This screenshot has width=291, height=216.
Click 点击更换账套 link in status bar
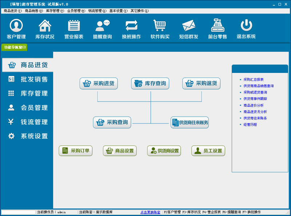pos(151,212)
